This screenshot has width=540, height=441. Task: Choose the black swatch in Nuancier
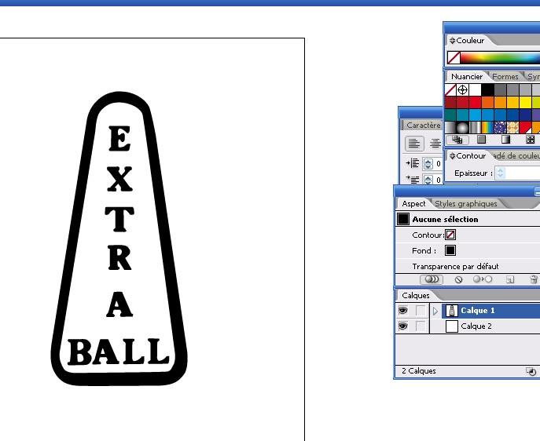[487, 90]
